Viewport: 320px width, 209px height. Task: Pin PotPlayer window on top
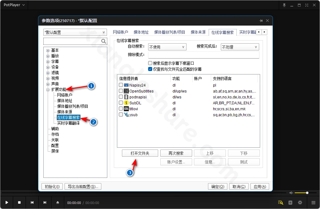tap(284, 5)
